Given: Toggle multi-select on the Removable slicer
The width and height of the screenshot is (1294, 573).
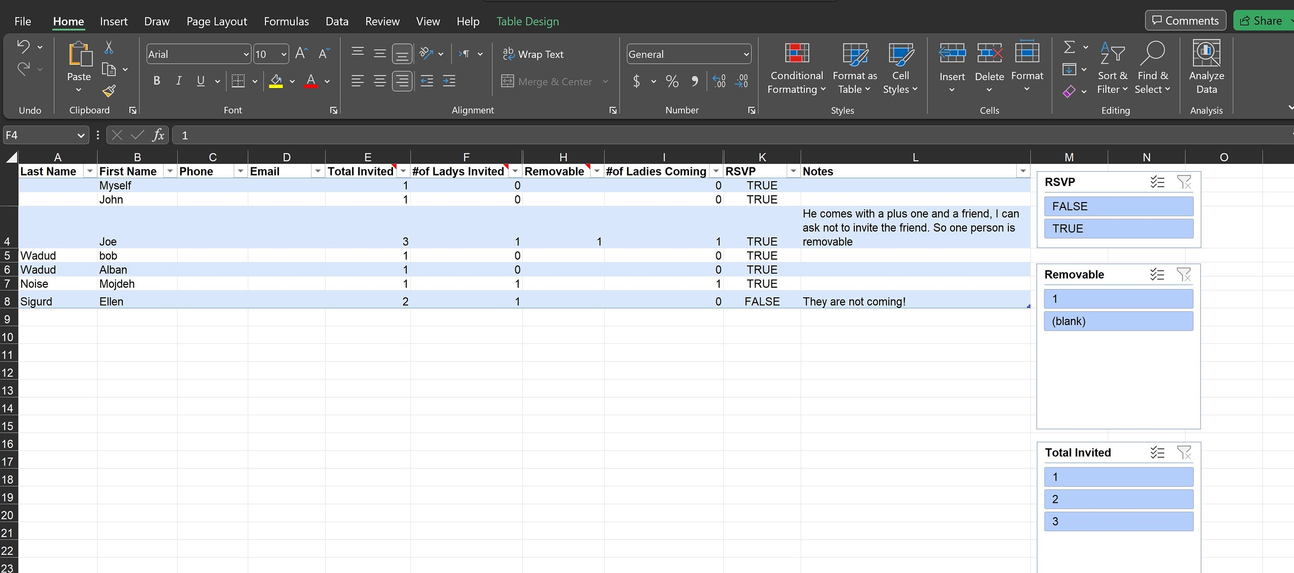Looking at the screenshot, I should click(x=1157, y=274).
